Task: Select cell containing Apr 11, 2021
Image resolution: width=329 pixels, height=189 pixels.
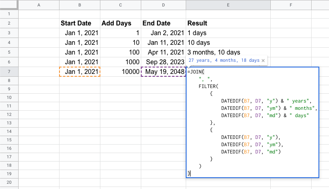Action: 163,52
